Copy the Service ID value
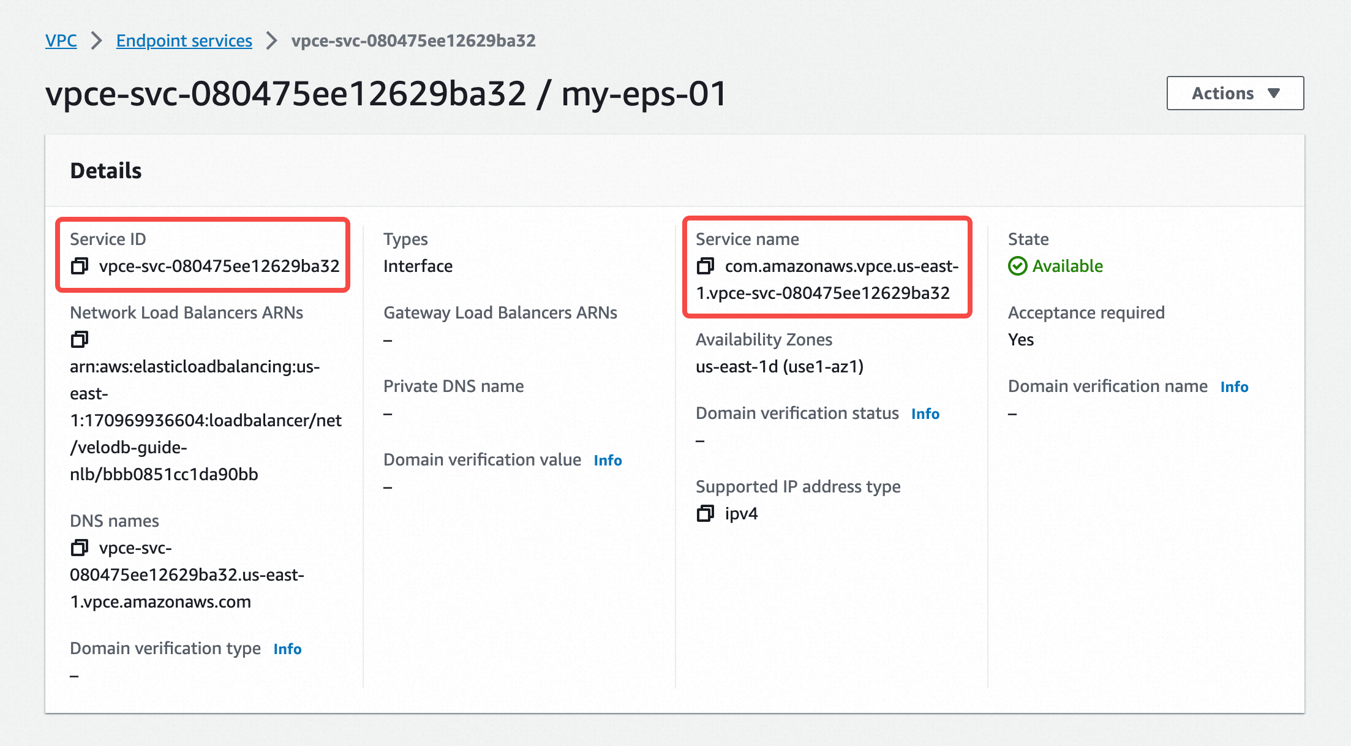Image resolution: width=1351 pixels, height=746 pixels. click(x=80, y=266)
